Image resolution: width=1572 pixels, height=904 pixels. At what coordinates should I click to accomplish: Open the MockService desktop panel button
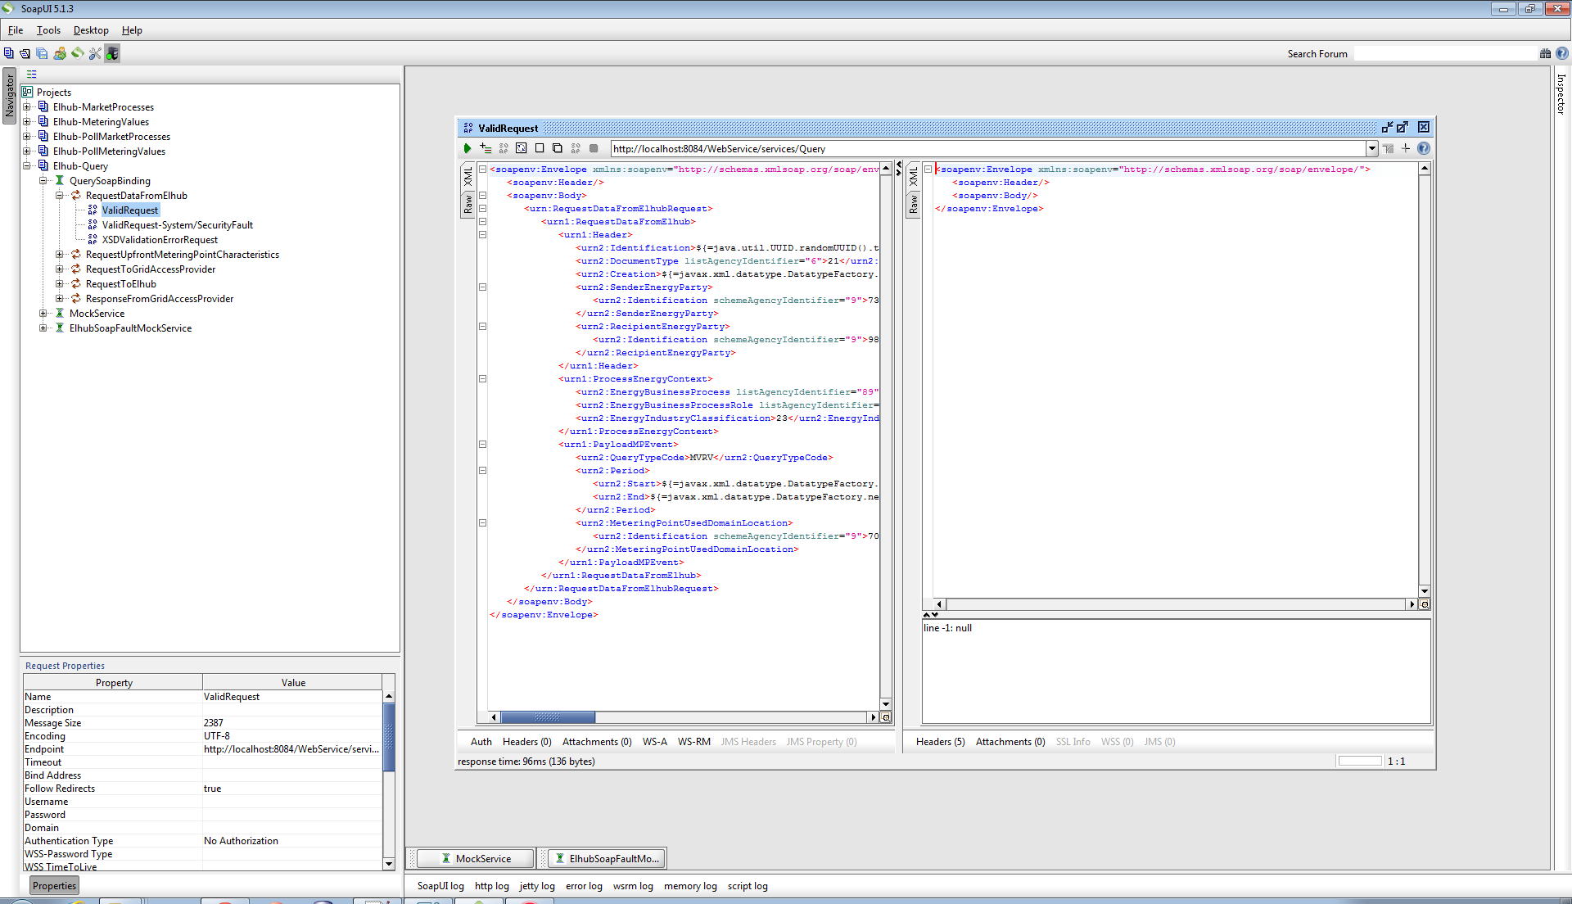point(476,858)
